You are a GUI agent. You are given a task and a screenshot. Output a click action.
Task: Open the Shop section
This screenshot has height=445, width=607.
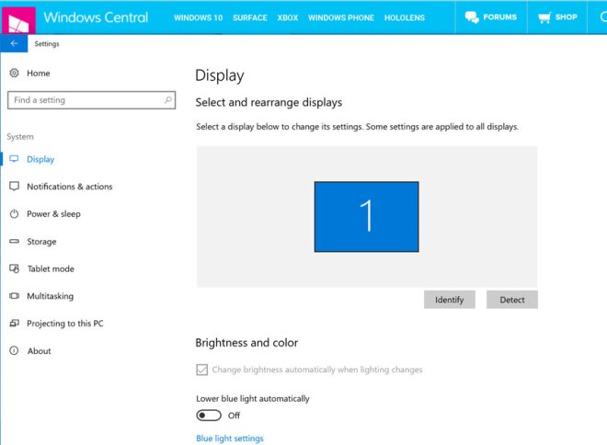[x=557, y=17]
